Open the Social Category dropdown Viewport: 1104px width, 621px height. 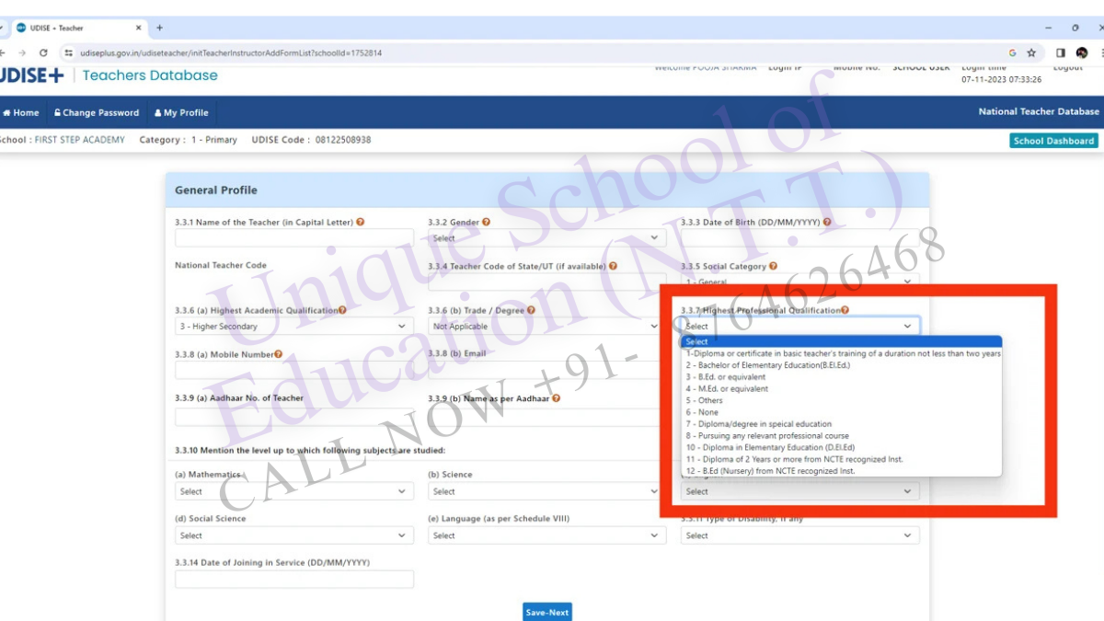click(x=799, y=282)
